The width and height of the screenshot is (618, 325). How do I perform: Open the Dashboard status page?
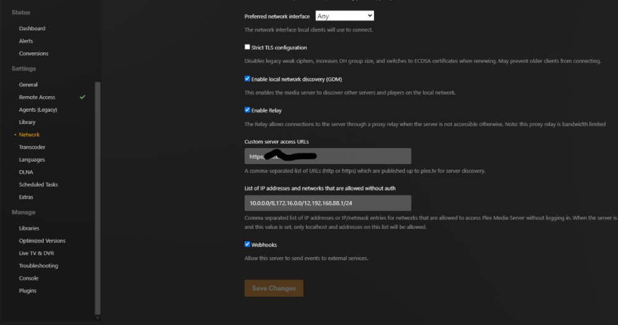(x=32, y=28)
